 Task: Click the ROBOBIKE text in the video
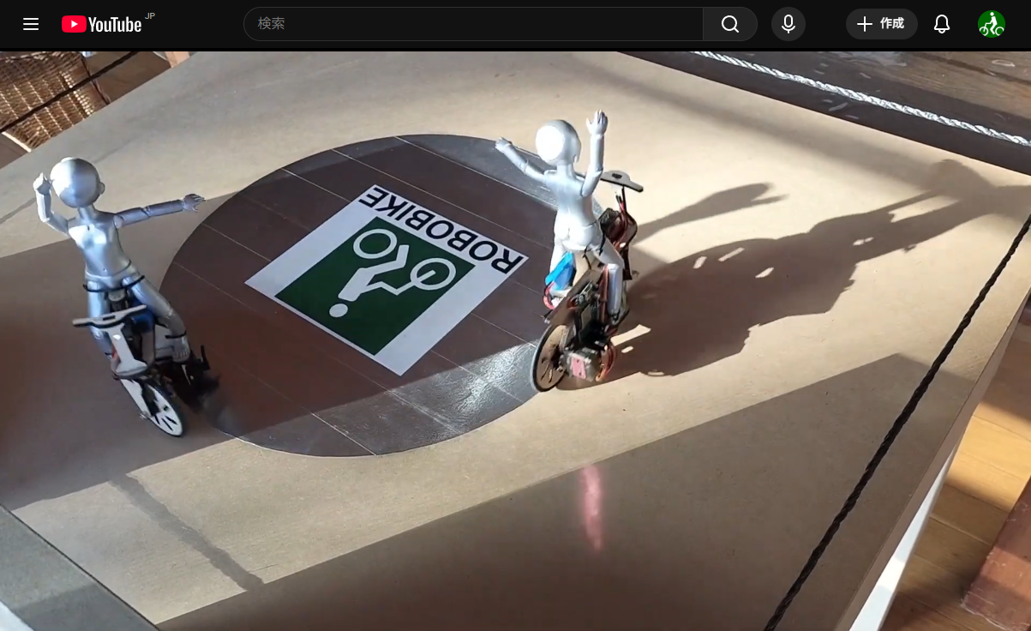[x=446, y=233]
